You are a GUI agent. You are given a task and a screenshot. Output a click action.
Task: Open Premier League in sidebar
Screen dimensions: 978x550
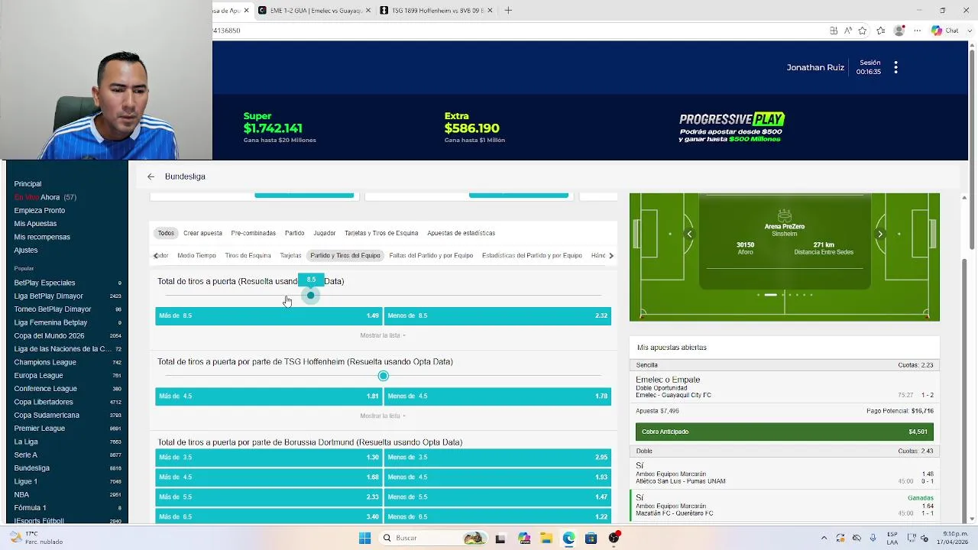click(67, 429)
